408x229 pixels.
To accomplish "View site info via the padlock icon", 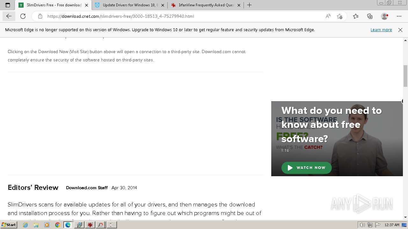I will point(40,16).
